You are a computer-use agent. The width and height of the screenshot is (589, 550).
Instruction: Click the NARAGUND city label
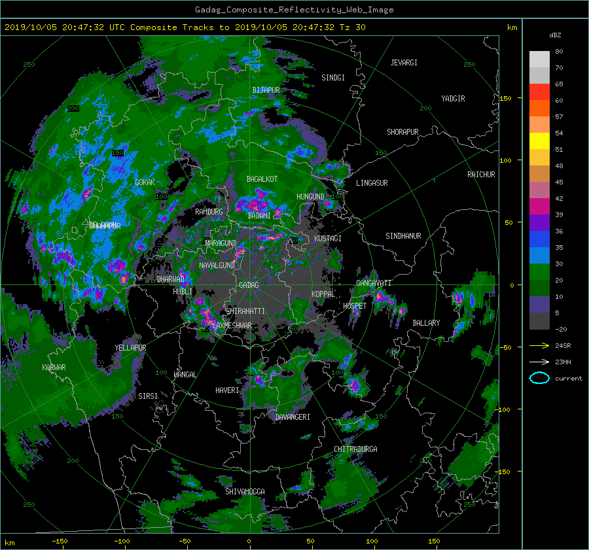click(221, 243)
